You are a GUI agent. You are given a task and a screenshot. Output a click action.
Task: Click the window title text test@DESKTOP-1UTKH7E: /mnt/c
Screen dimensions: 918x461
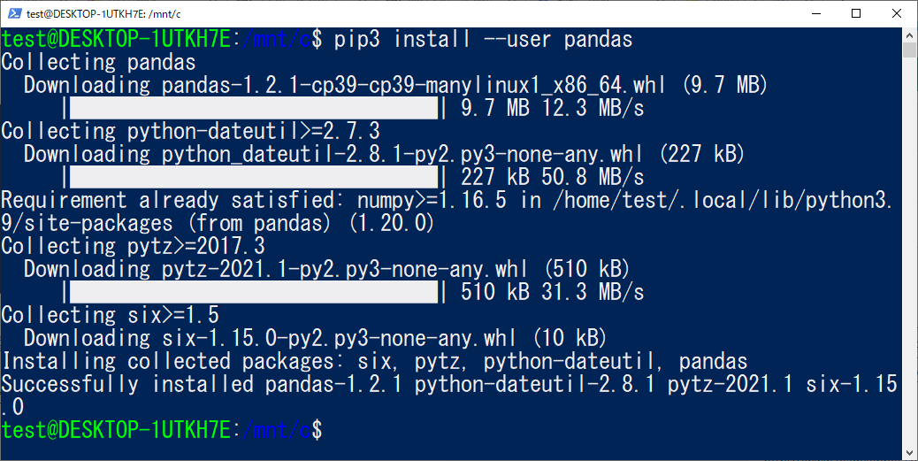click(103, 13)
